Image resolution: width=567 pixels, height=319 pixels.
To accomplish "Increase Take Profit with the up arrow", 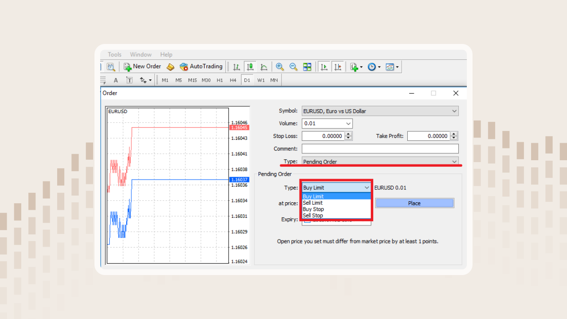I will coord(454,134).
